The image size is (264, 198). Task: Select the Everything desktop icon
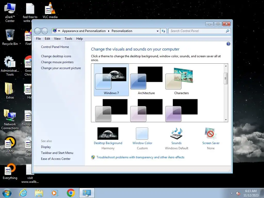pyautogui.click(x=10, y=171)
